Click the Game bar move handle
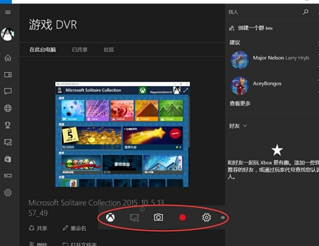 click(223, 217)
